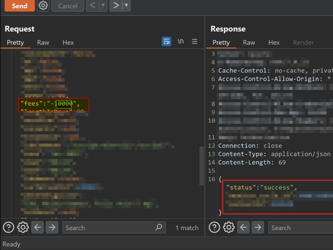
Task: Switch to the Request Hex tab
Action: (x=68, y=43)
